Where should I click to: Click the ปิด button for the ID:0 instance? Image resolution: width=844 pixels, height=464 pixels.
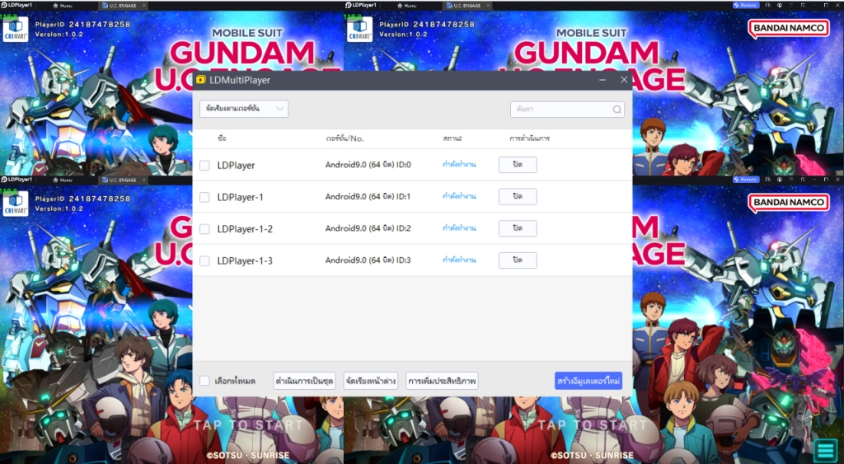[518, 165]
